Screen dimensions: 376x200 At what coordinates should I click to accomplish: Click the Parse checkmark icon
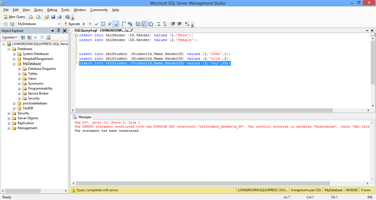tap(97, 24)
